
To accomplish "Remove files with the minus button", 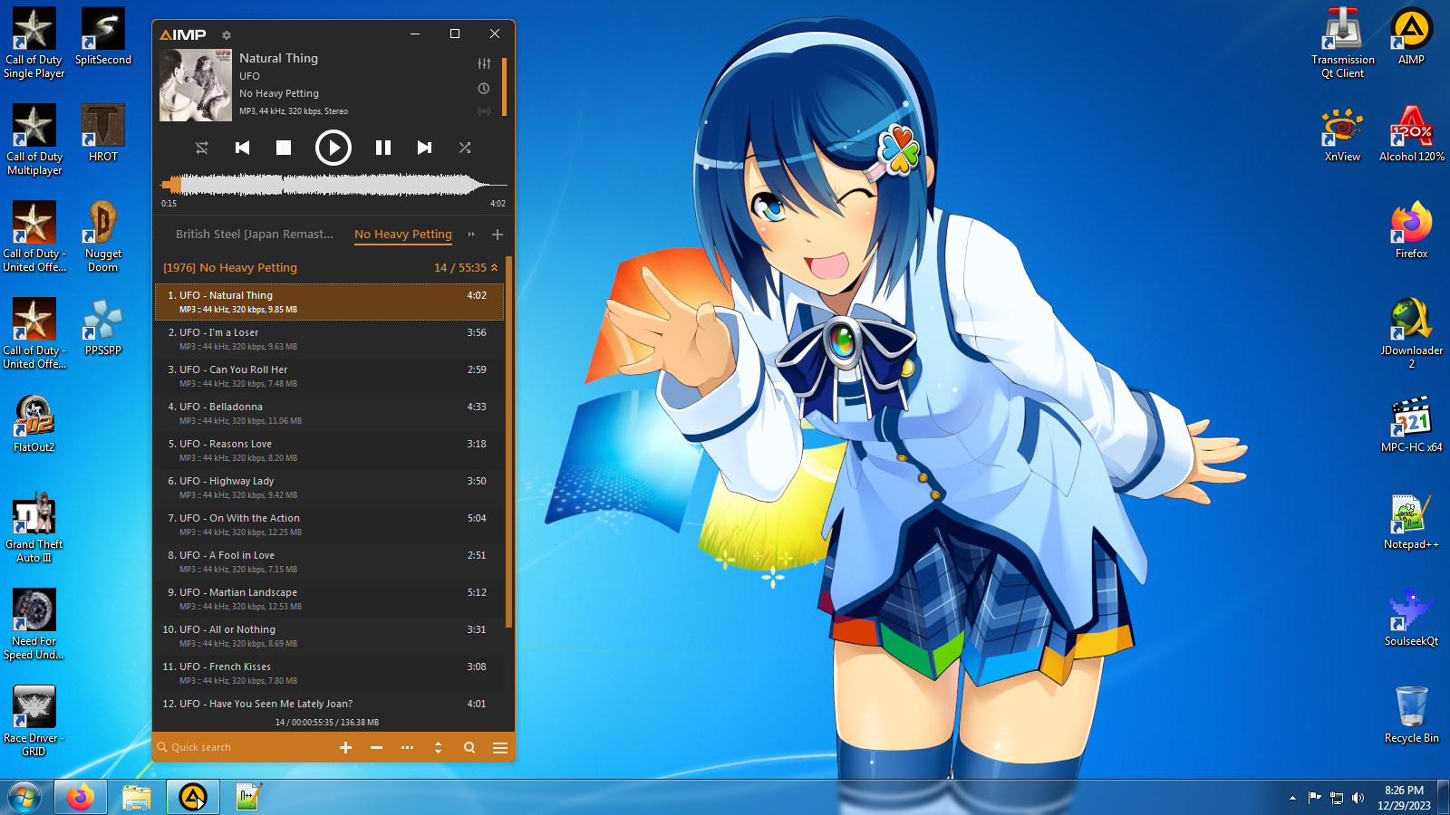I will (376, 747).
